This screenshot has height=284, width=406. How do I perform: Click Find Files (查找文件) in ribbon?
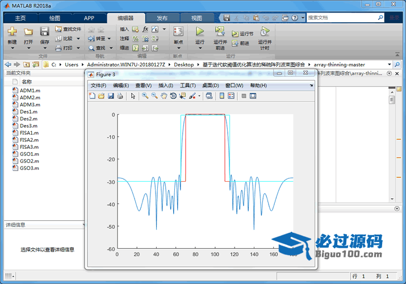click(68, 29)
